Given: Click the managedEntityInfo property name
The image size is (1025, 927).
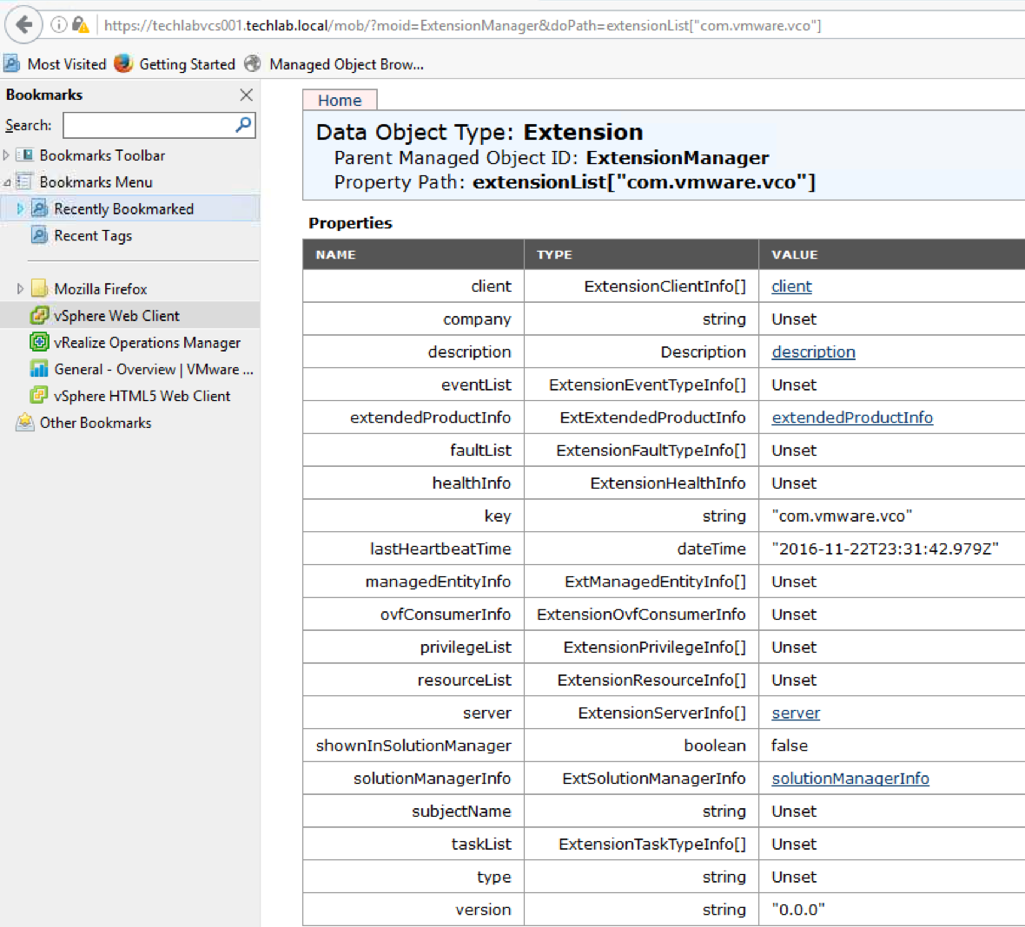Looking at the screenshot, I should click(x=437, y=582).
